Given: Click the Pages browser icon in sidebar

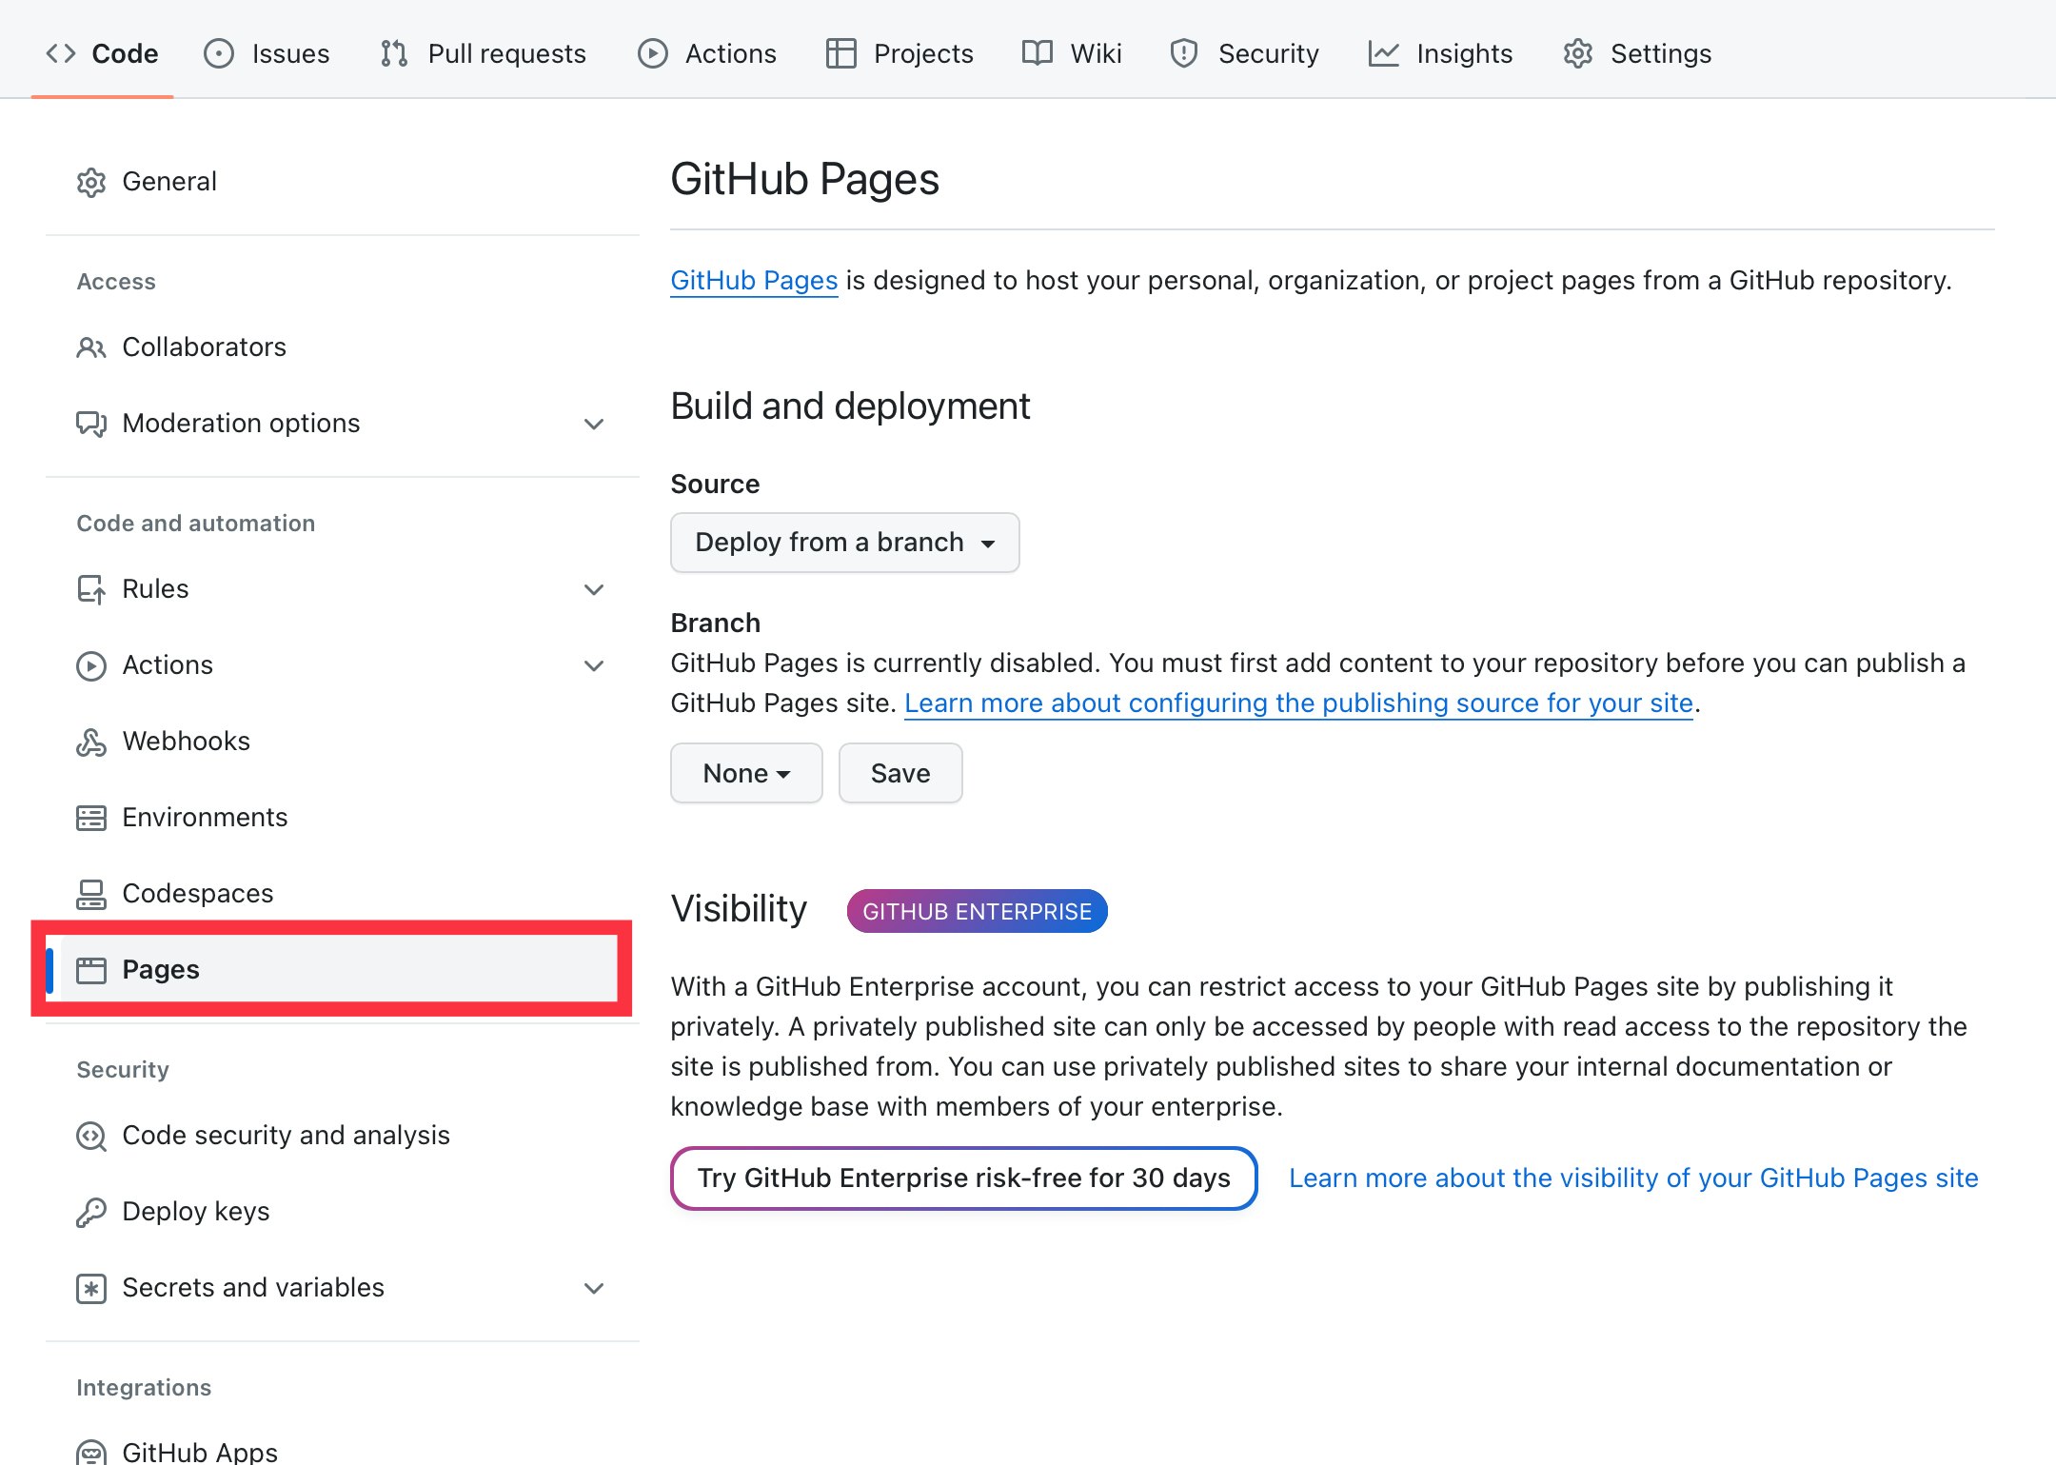Looking at the screenshot, I should [91, 970].
